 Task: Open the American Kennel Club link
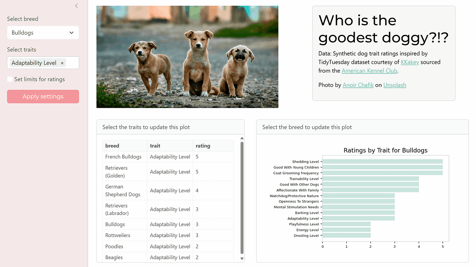(369, 71)
